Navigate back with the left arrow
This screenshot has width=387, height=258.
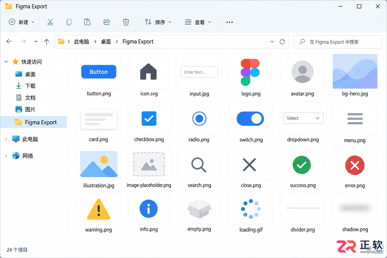click(9, 41)
